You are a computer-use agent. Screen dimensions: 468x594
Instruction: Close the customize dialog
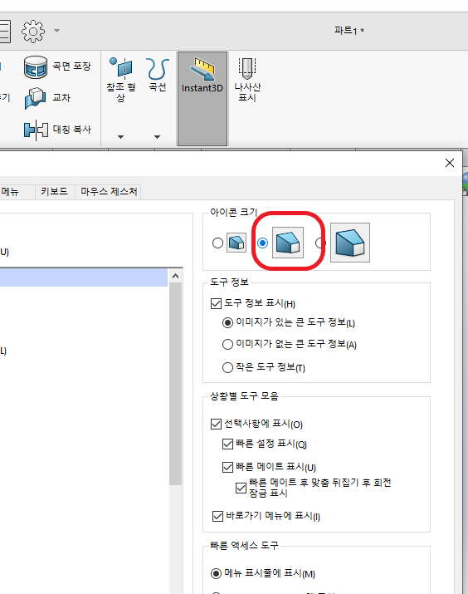point(450,163)
